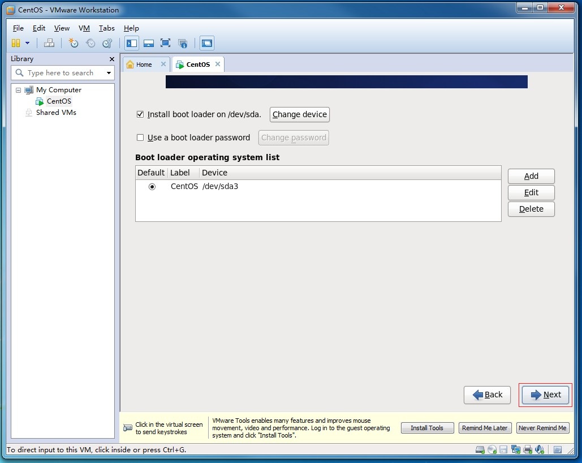Collapse the My Computer tree node
582x463 pixels.
point(18,90)
